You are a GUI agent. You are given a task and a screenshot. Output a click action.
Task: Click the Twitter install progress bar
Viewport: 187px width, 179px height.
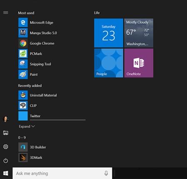(57, 120)
